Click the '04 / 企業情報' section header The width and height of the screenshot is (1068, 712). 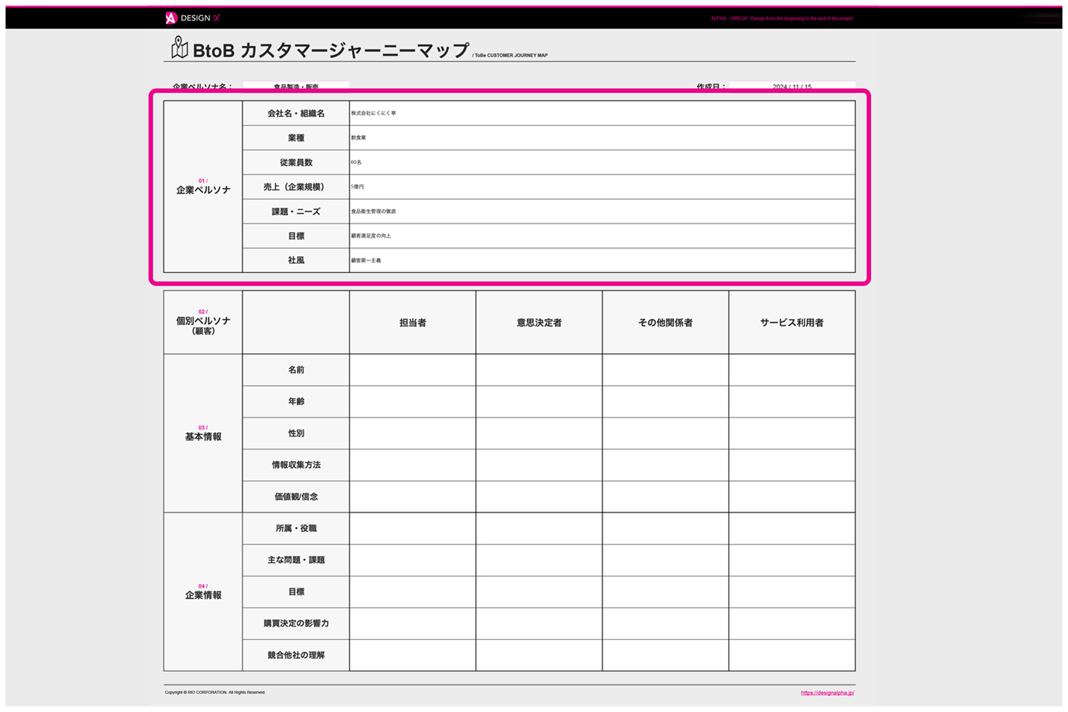point(203,592)
